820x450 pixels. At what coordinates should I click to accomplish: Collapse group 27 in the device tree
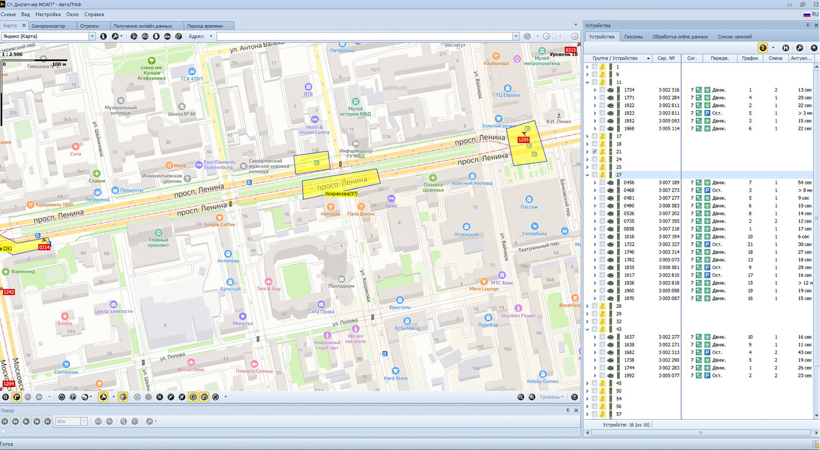[587, 175]
